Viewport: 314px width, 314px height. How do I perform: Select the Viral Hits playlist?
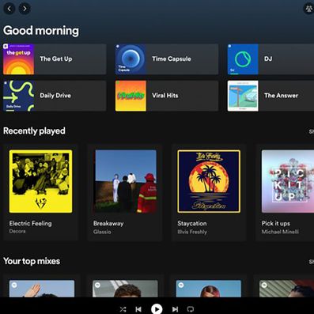(167, 96)
